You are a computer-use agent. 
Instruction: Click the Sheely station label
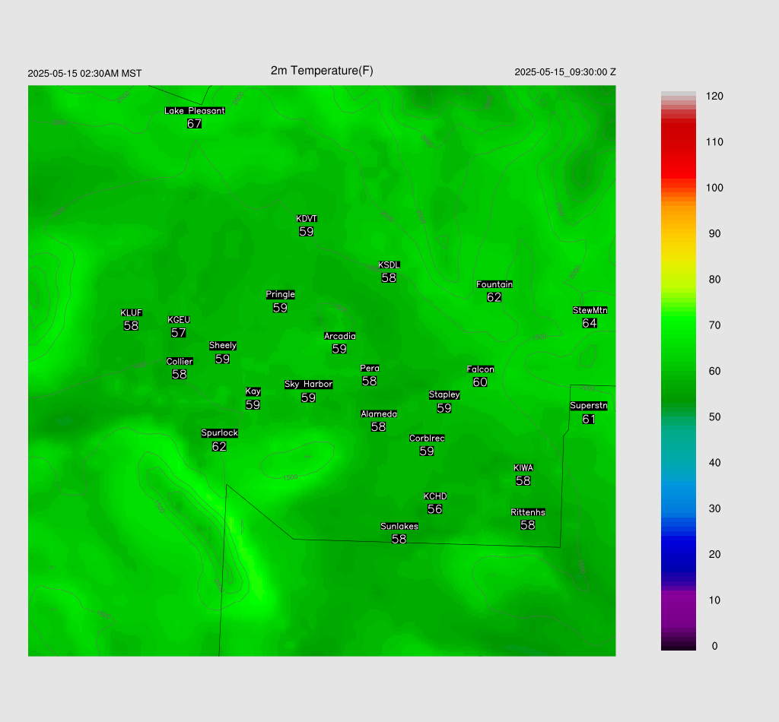tap(223, 345)
